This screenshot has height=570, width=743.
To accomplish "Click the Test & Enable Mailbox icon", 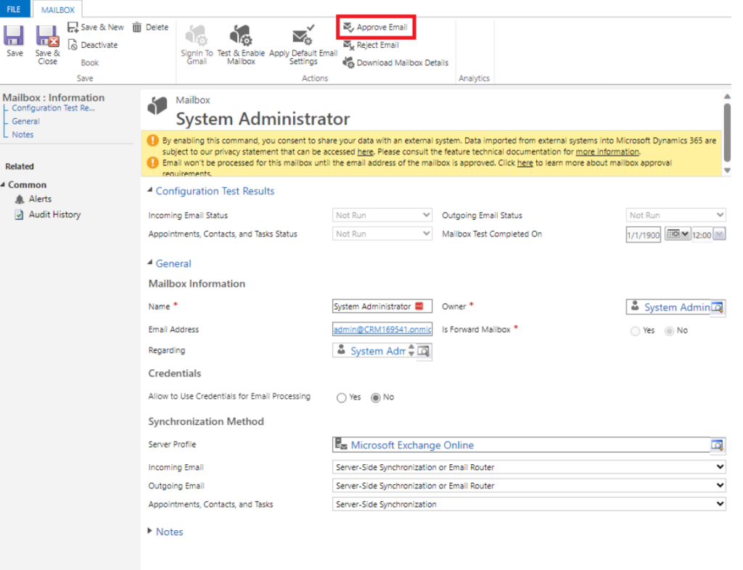I will (x=241, y=42).
